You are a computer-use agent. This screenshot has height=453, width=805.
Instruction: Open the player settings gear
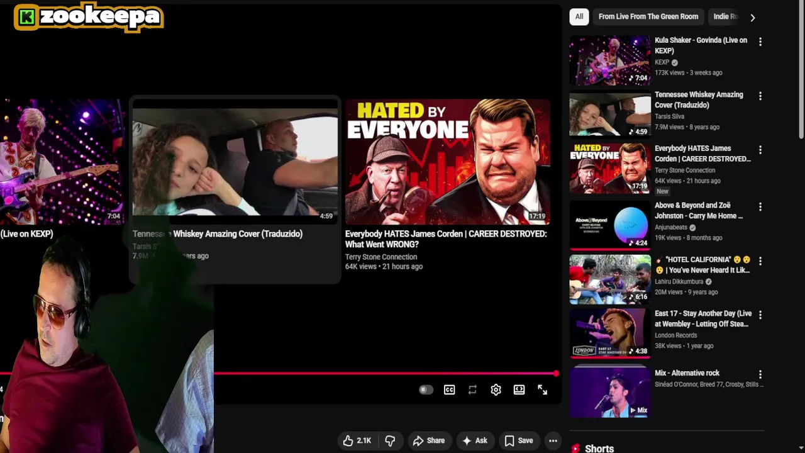coord(496,390)
